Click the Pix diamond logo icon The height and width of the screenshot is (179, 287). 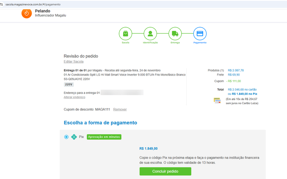click(x=74, y=137)
